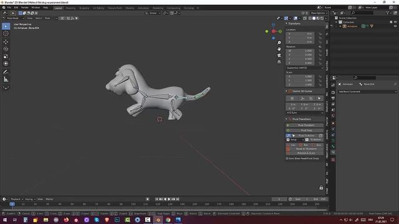Switch to the Sculpting workspace tab
This screenshot has width=399, height=224.
pos(84,8)
